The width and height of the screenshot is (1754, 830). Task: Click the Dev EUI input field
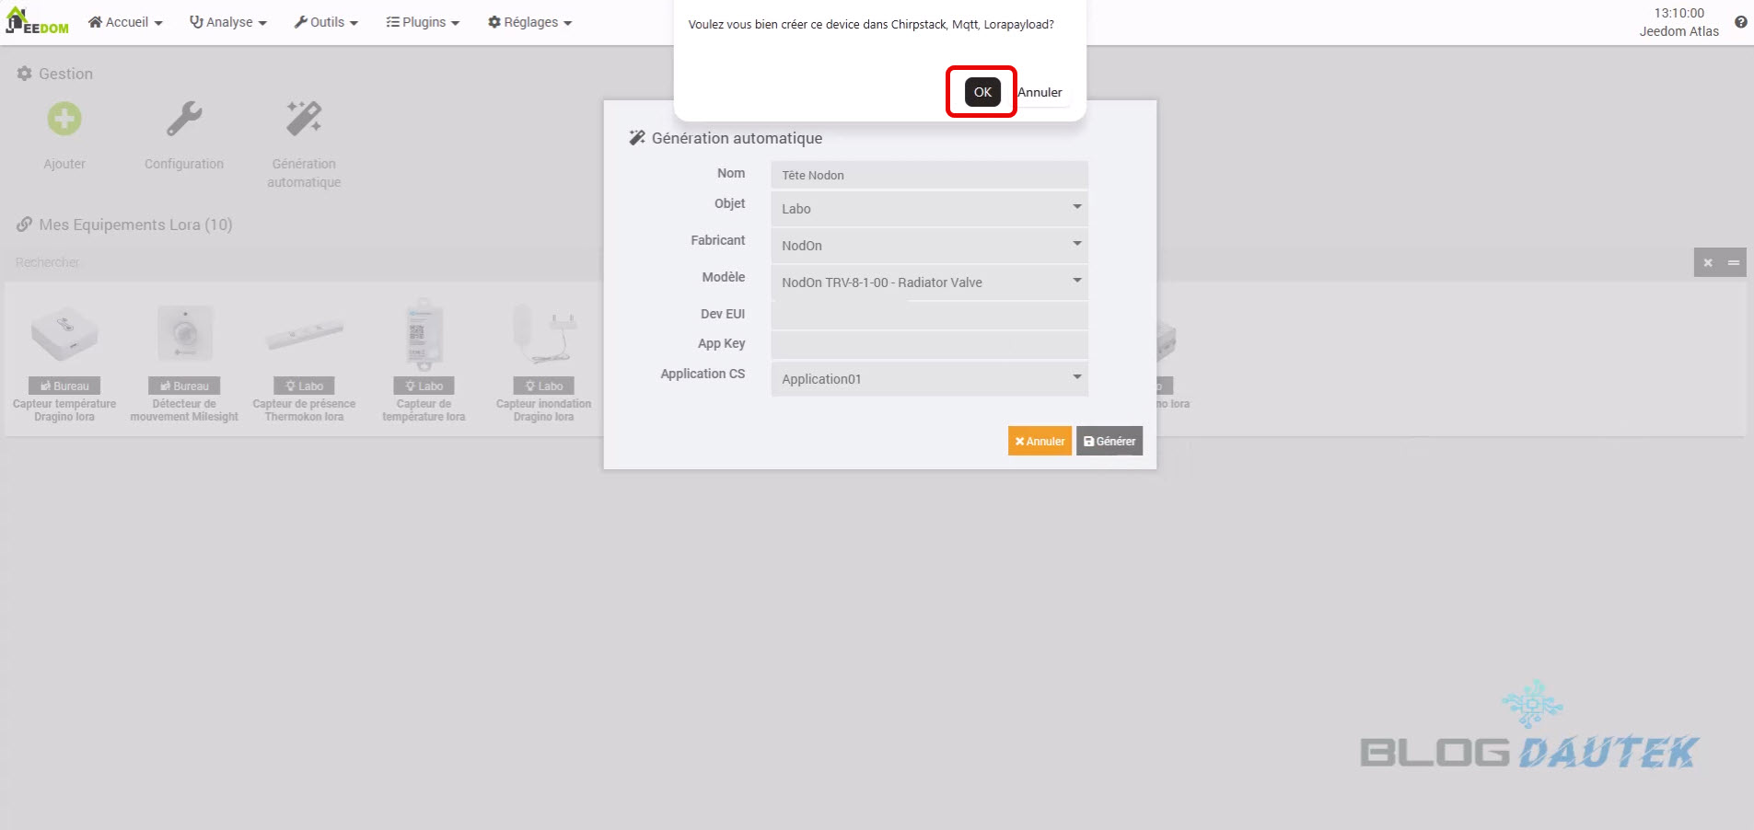click(x=929, y=315)
